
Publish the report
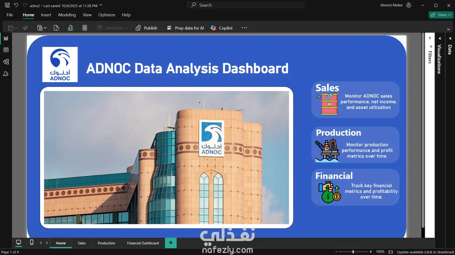coord(146,28)
